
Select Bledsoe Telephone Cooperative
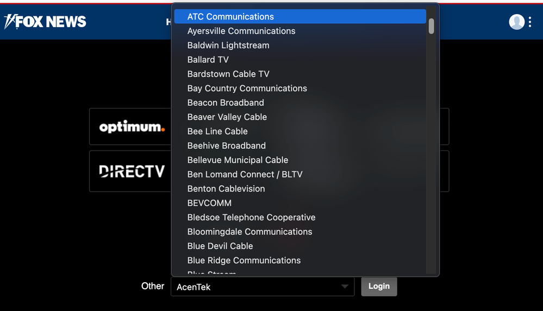[251, 217]
